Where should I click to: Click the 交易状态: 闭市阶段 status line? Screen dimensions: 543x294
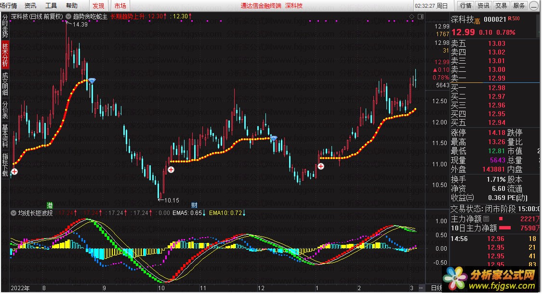[495, 209]
